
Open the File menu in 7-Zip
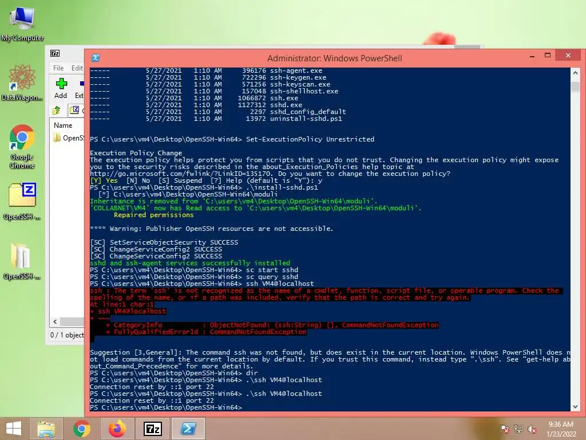(x=58, y=68)
